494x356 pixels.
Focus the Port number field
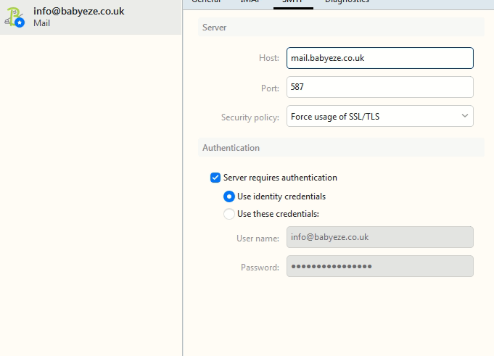[x=379, y=87]
